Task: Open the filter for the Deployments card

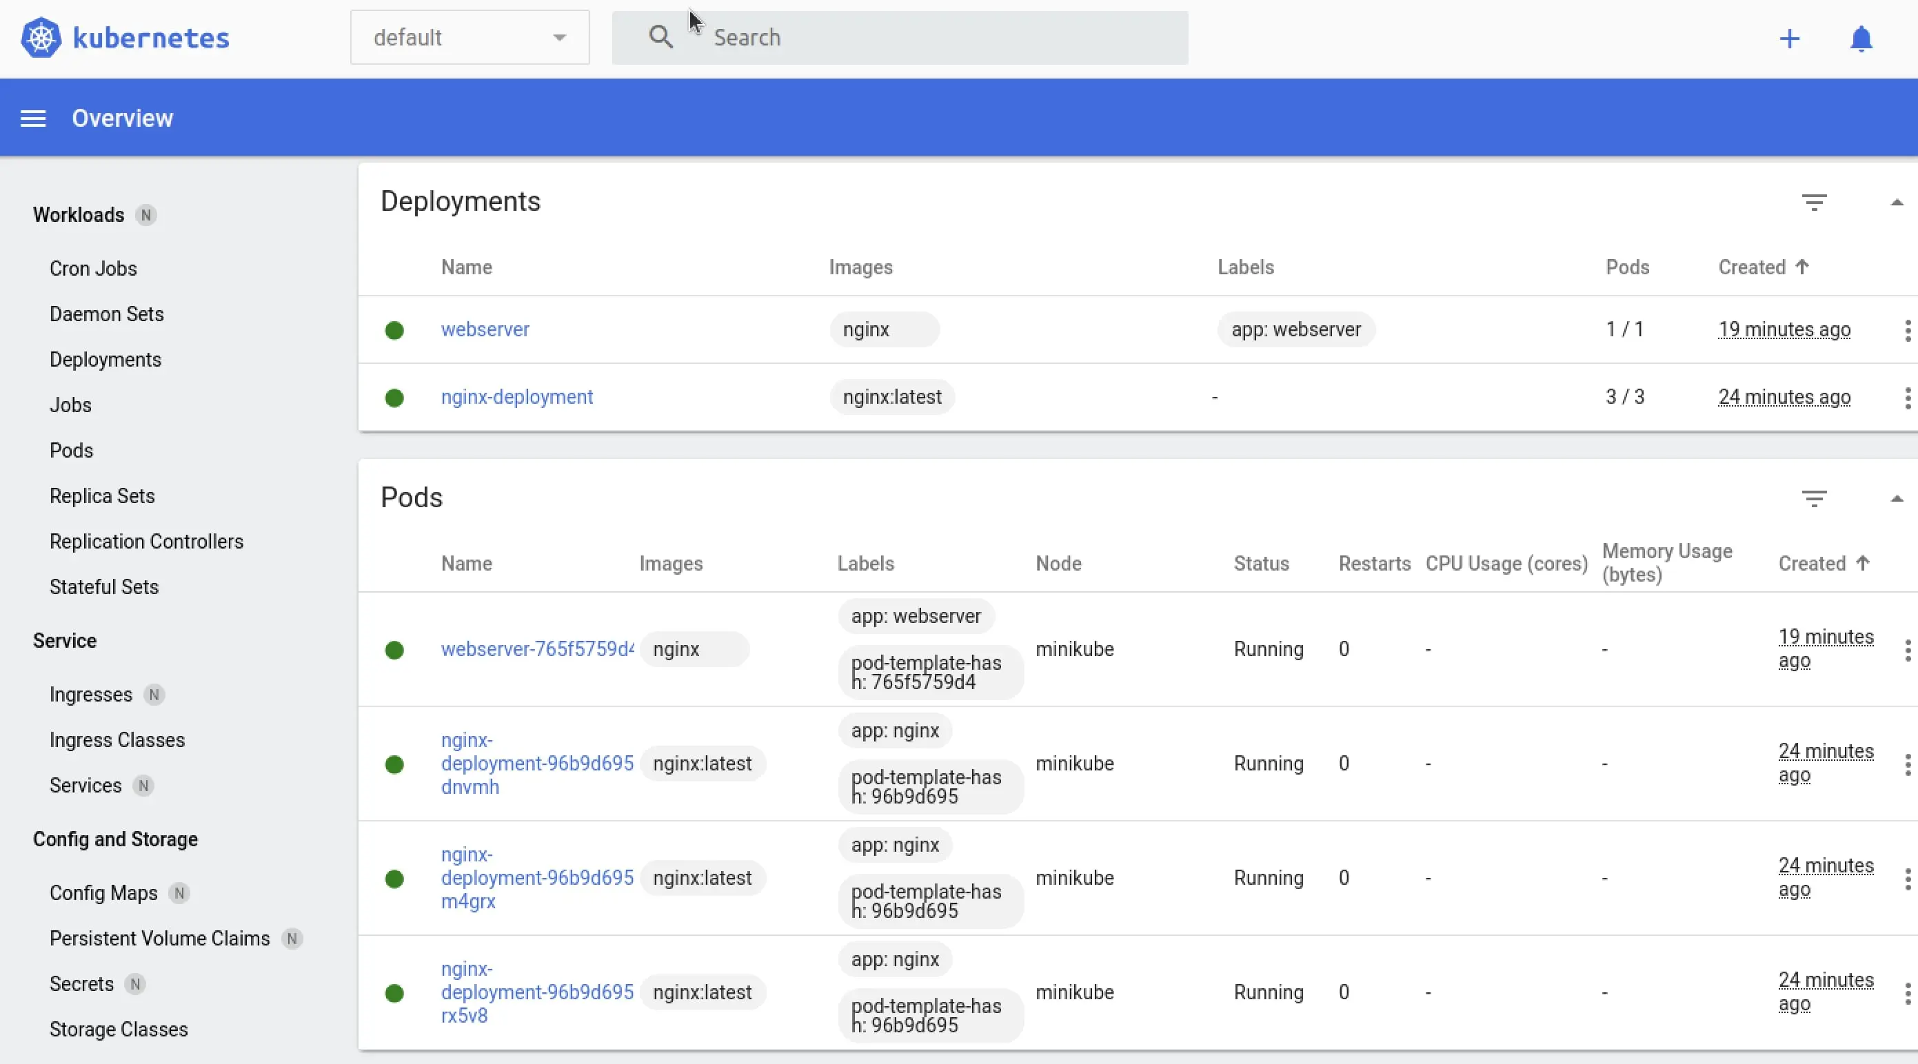Action: pyautogui.click(x=1815, y=202)
